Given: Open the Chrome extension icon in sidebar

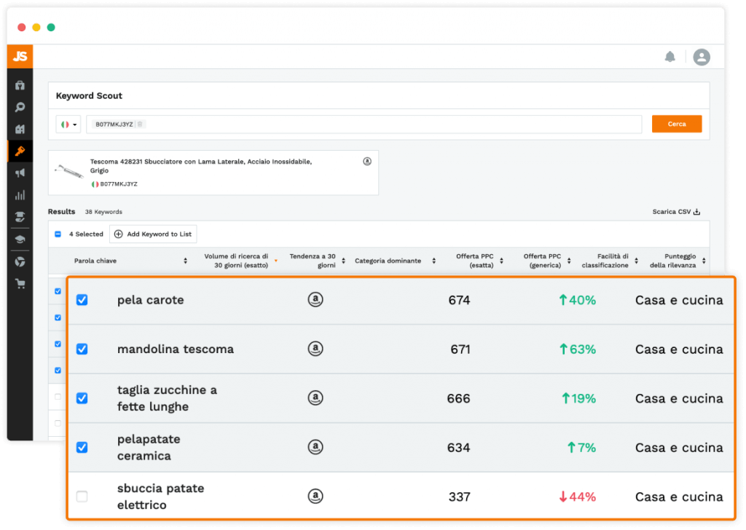Looking at the screenshot, I should (x=20, y=262).
